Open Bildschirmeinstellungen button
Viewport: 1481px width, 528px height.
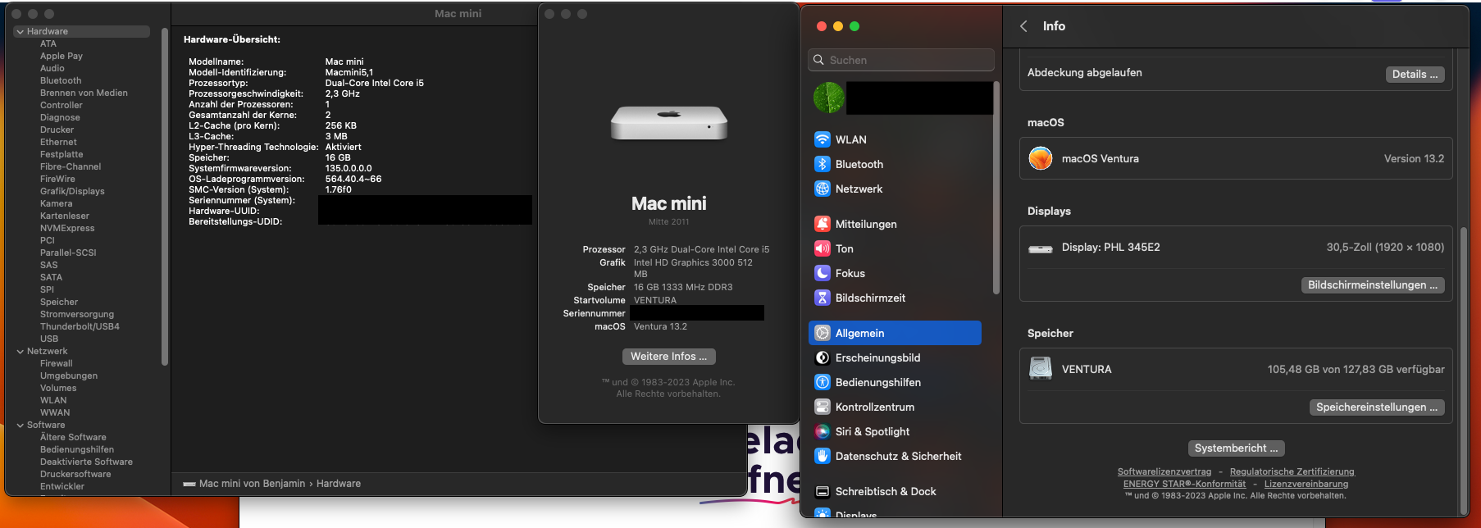[x=1373, y=285]
